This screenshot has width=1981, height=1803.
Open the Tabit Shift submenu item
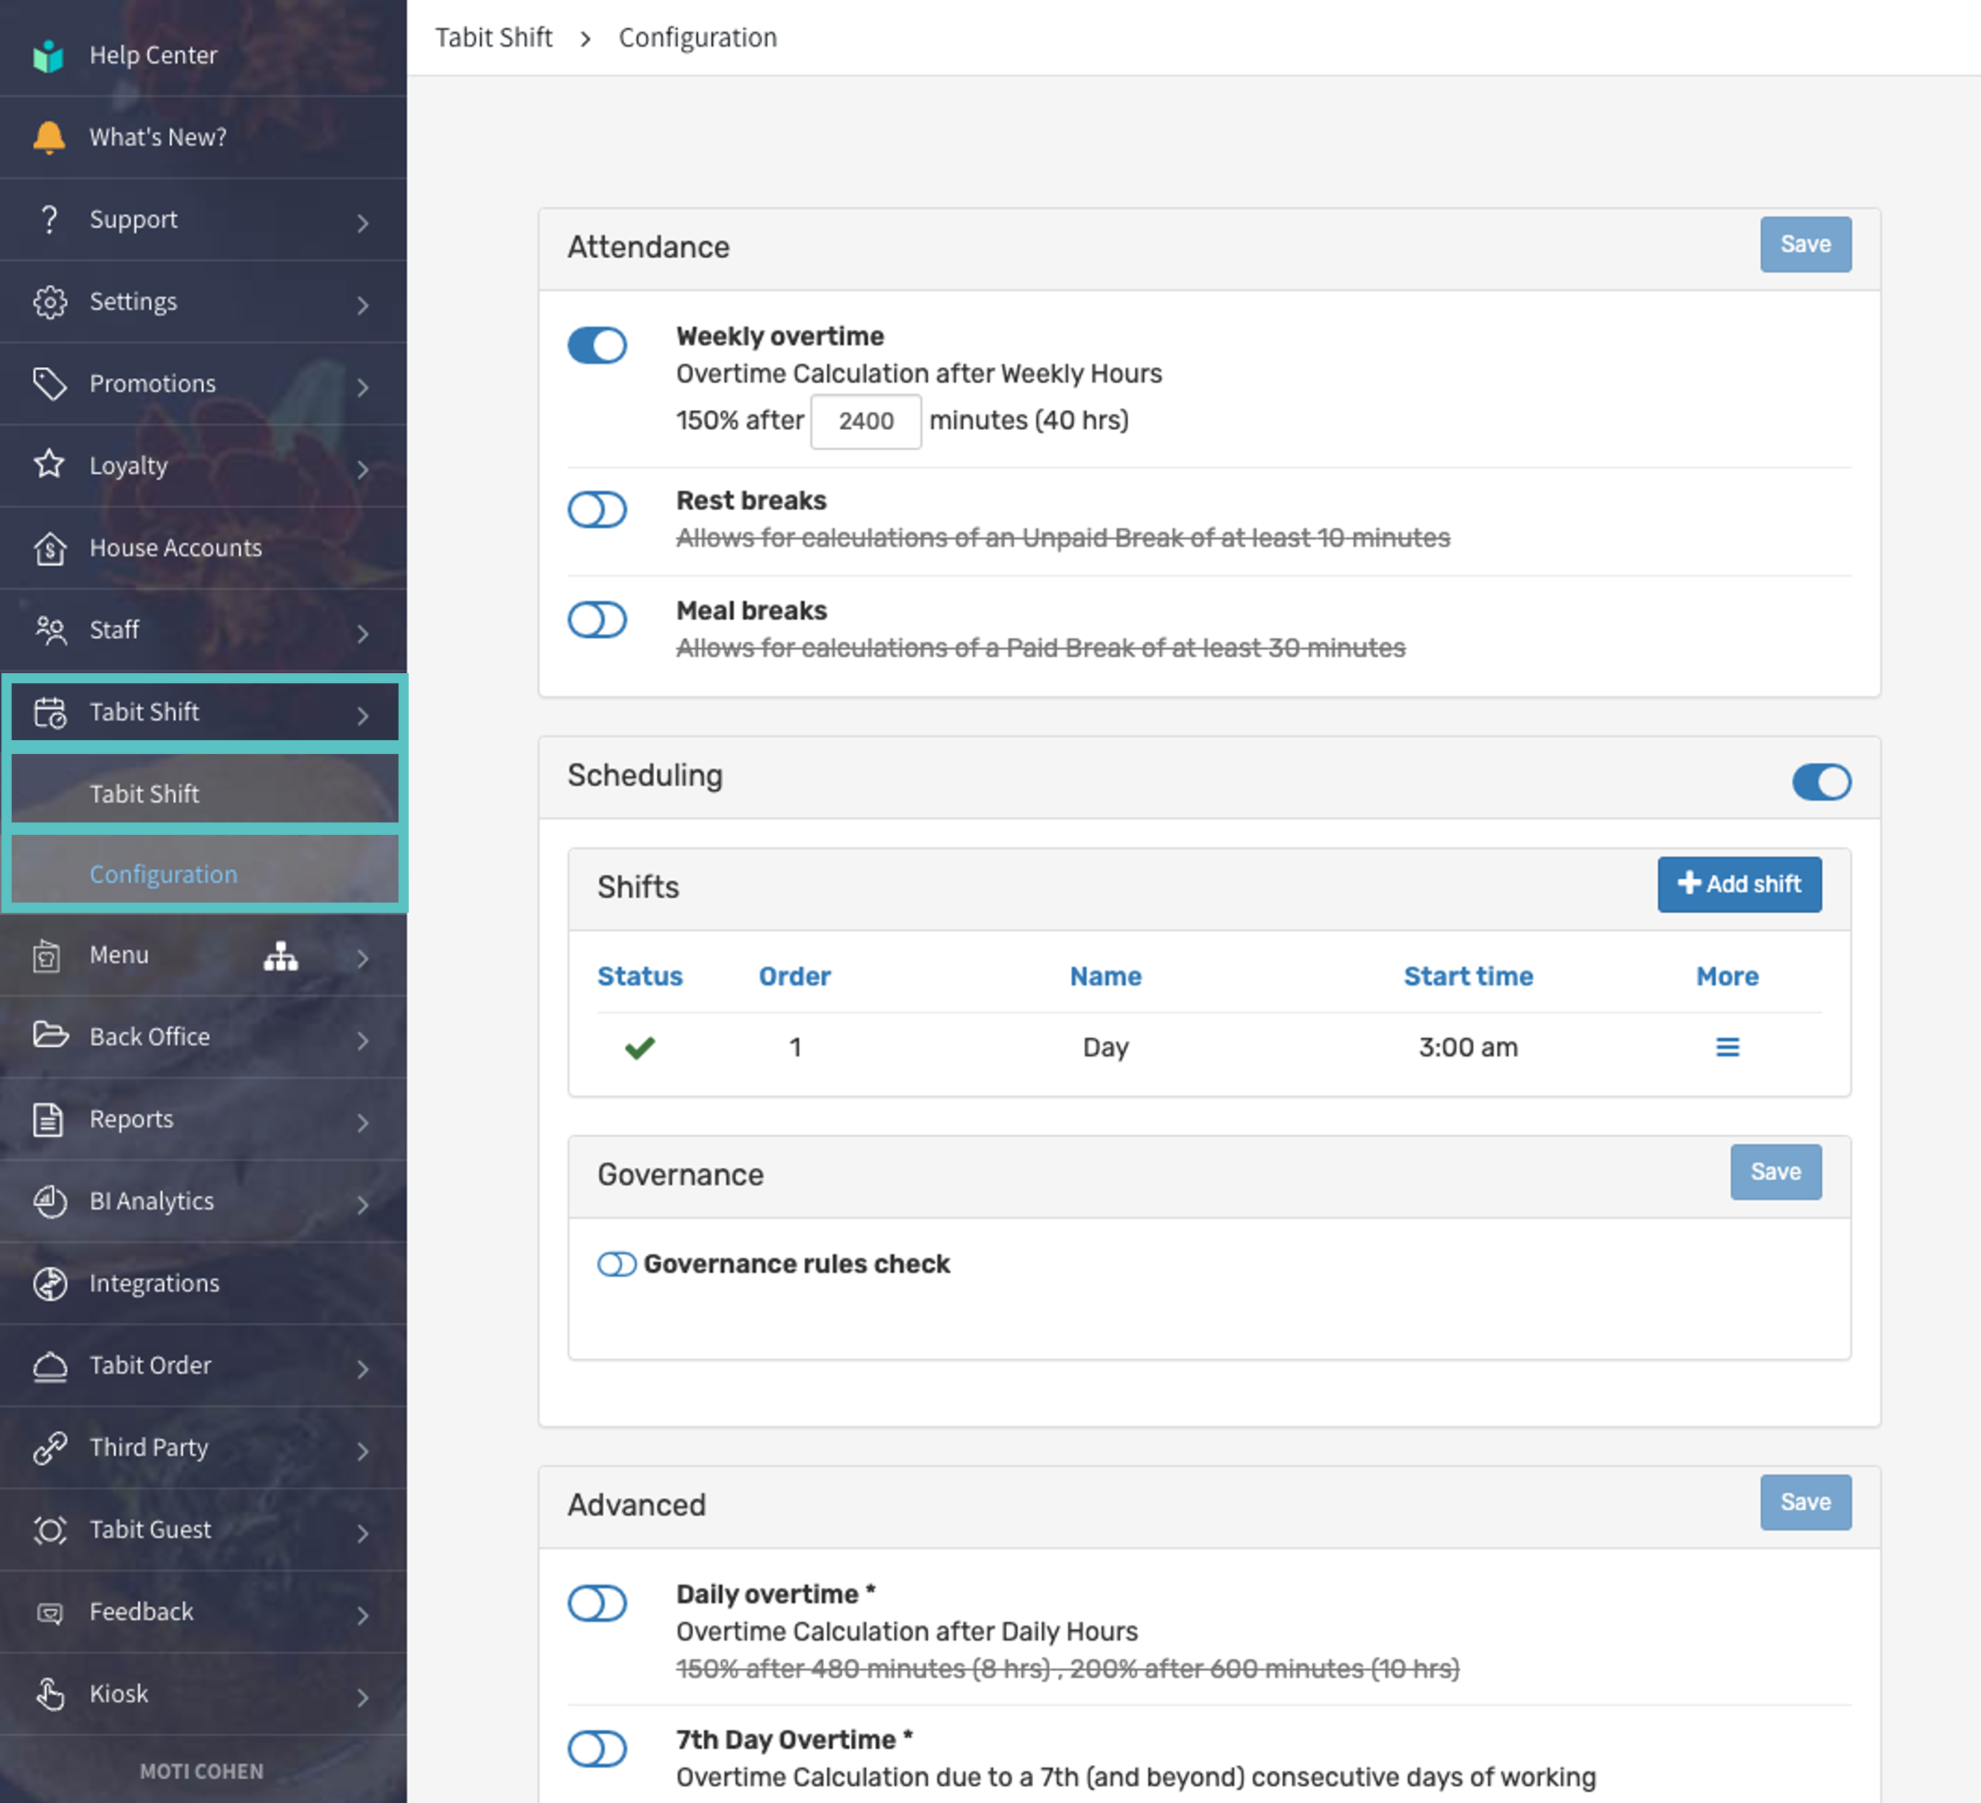(205, 793)
